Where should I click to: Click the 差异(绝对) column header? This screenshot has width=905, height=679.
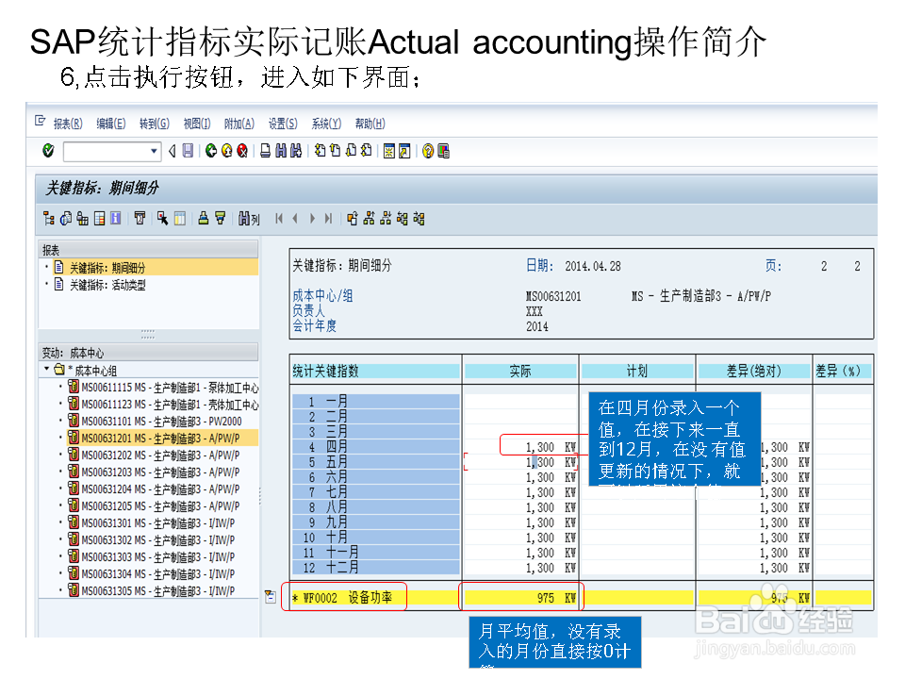[754, 372]
